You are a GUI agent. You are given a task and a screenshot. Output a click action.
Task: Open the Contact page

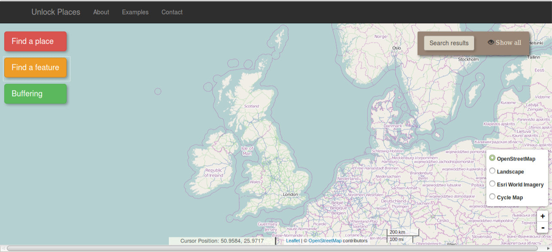(x=172, y=12)
